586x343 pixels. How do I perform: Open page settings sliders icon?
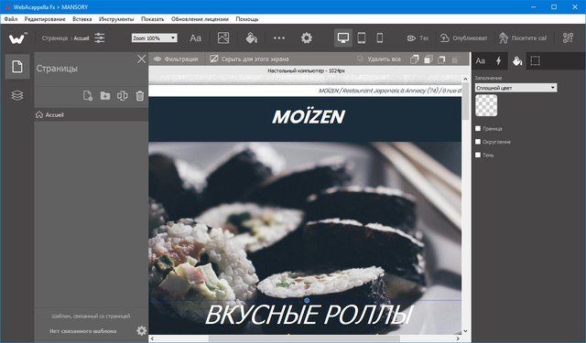tap(100, 38)
